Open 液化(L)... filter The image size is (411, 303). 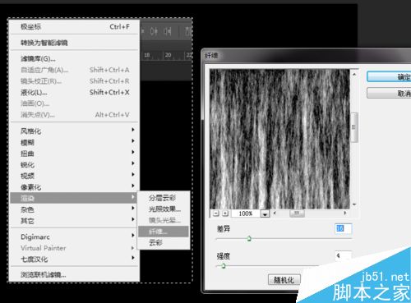[75, 92]
